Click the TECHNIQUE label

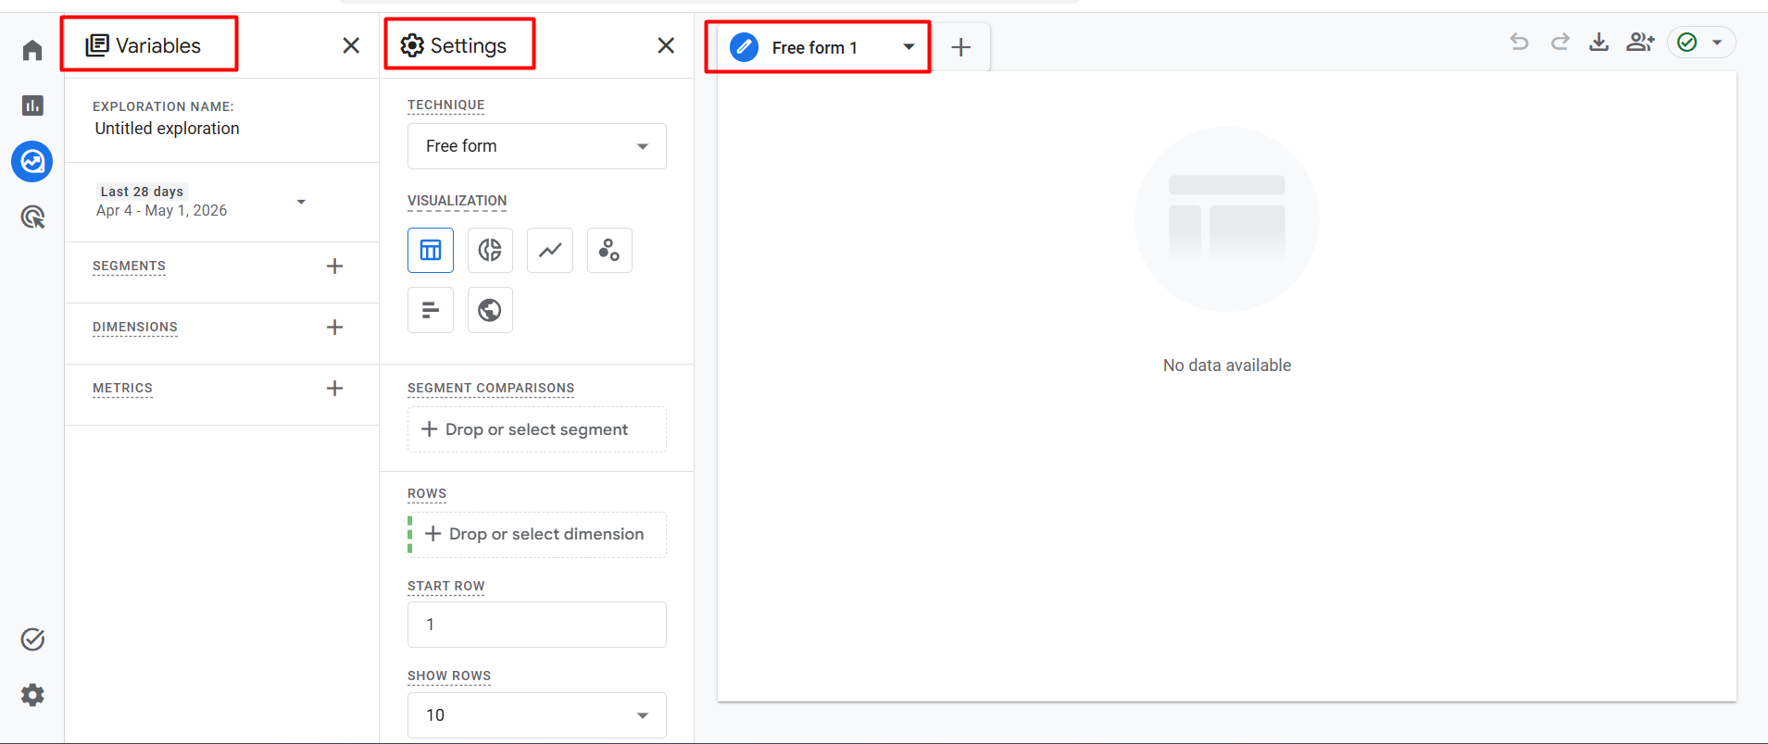[x=446, y=105]
